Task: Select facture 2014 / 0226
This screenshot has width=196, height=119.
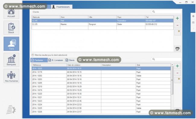Action: coord(101,112)
